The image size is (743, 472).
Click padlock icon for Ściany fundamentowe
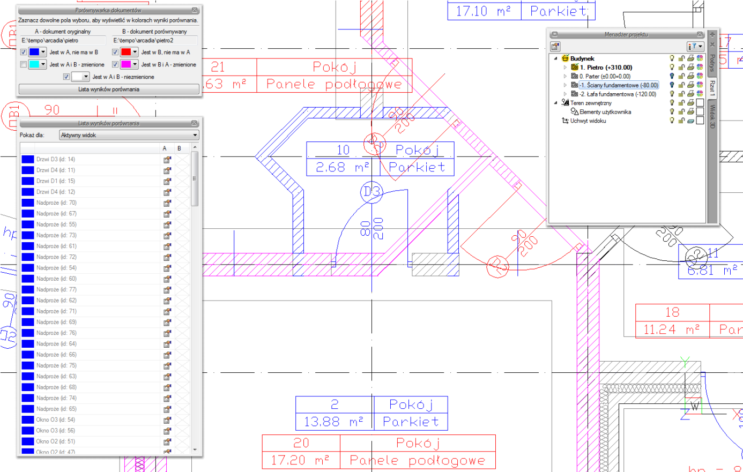(681, 85)
